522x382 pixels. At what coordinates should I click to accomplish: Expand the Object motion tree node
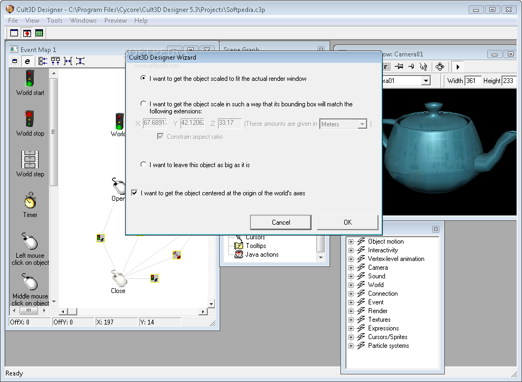click(351, 241)
